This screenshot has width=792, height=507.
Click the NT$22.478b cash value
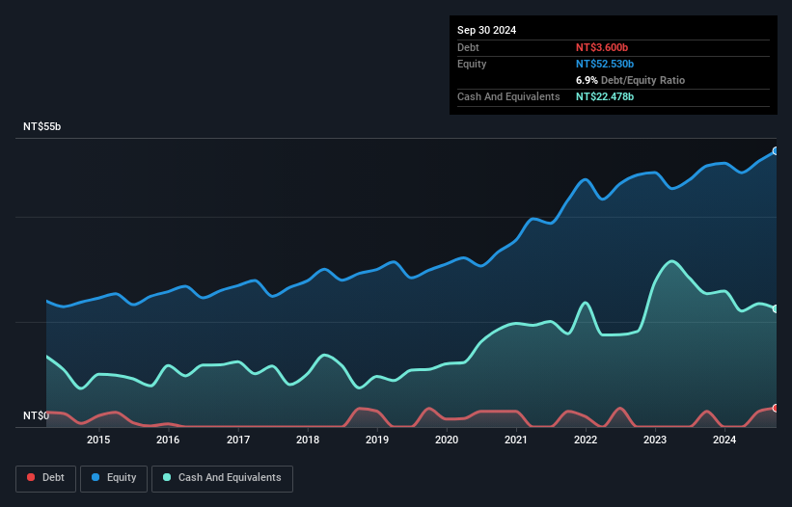(605, 96)
